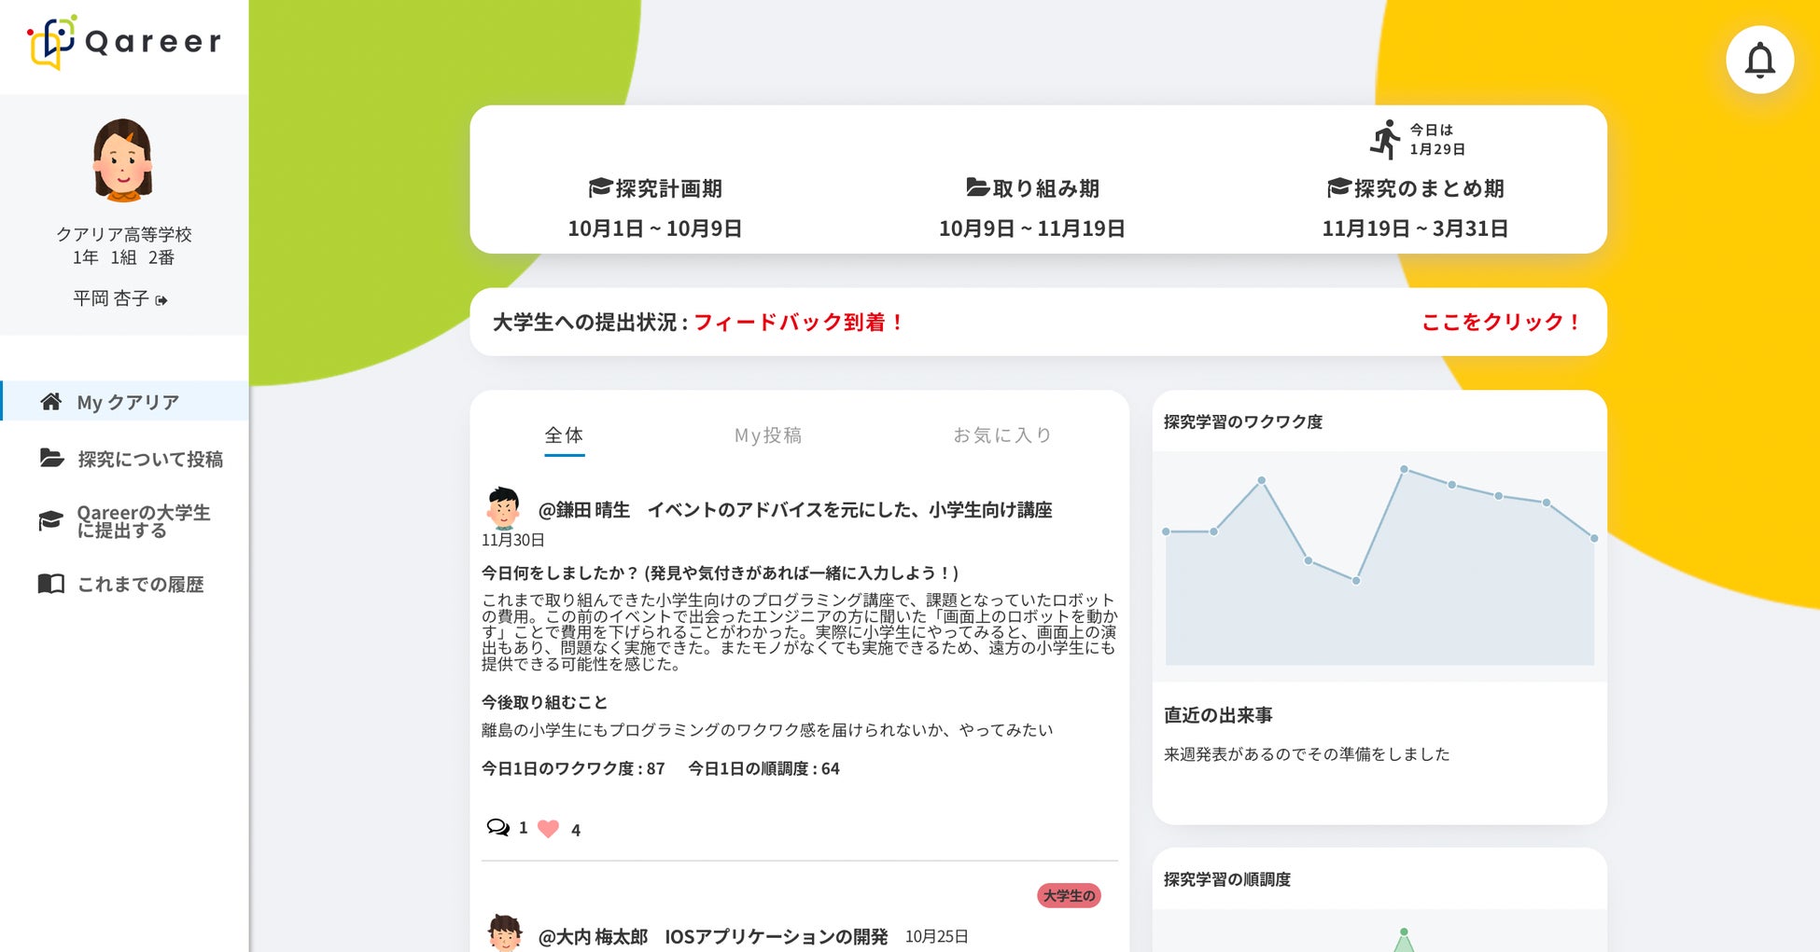Image resolution: width=1820 pixels, height=952 pixels.
Task: Click the post date 10月25日
Action: click(x=936, y=937)
